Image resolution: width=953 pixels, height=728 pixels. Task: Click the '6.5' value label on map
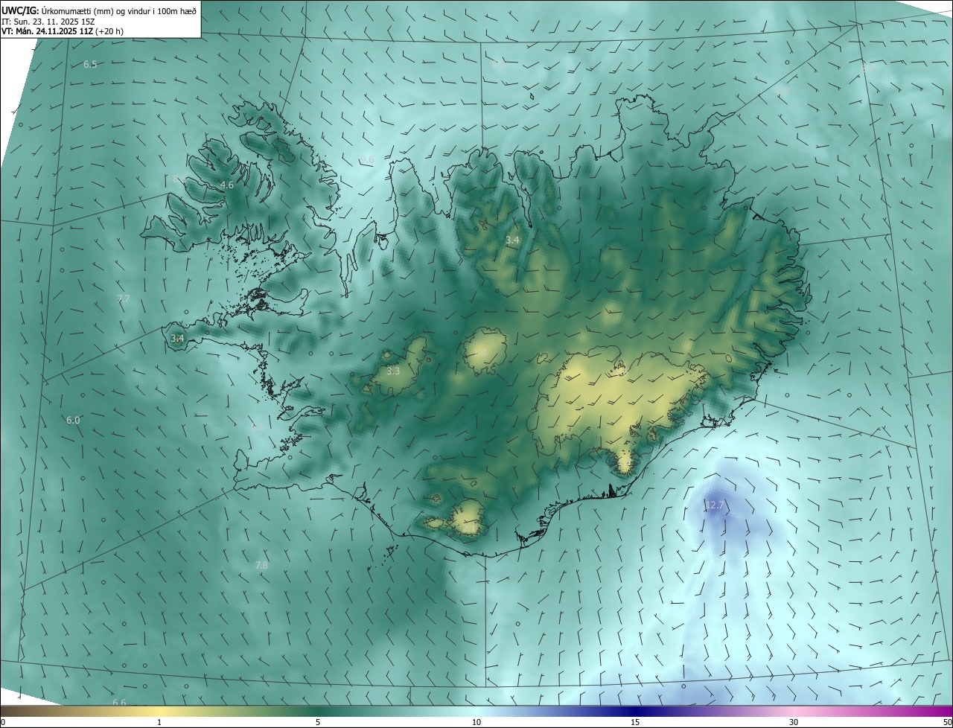90,65
